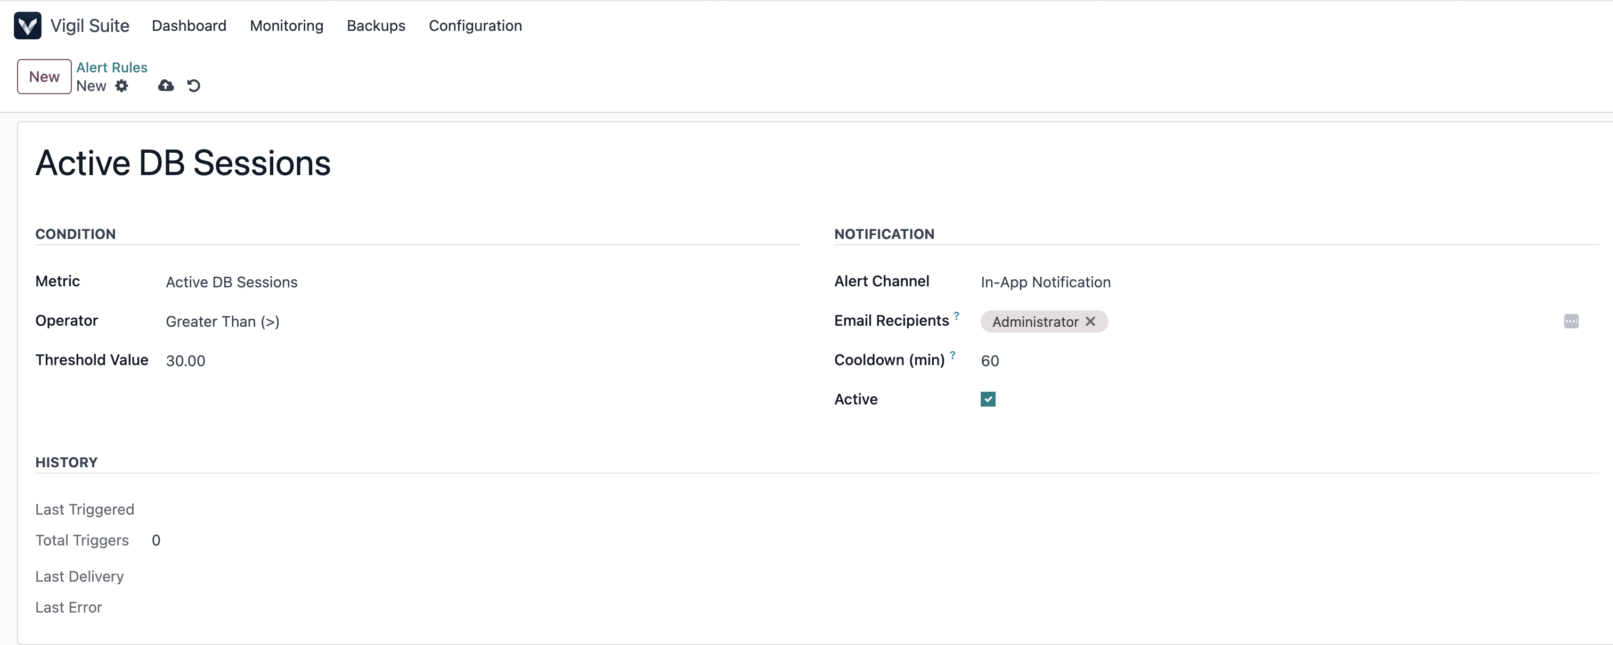
Task: Click the Cooldown (min) label
Action: pyautogui.click(x=889, y=360)
